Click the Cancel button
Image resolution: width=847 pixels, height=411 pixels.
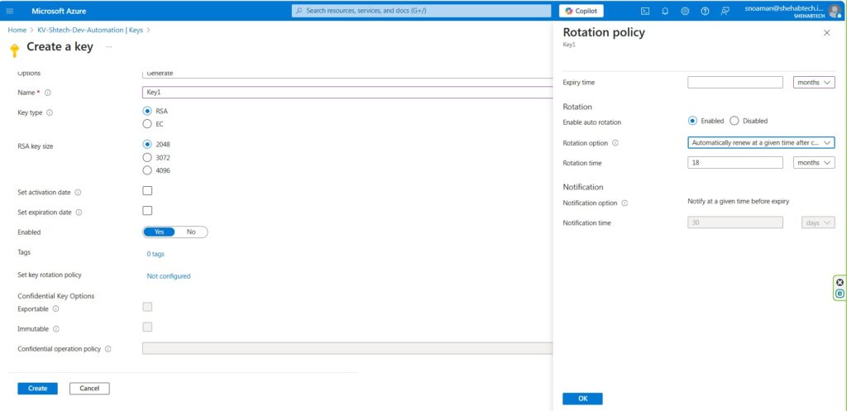89,389
